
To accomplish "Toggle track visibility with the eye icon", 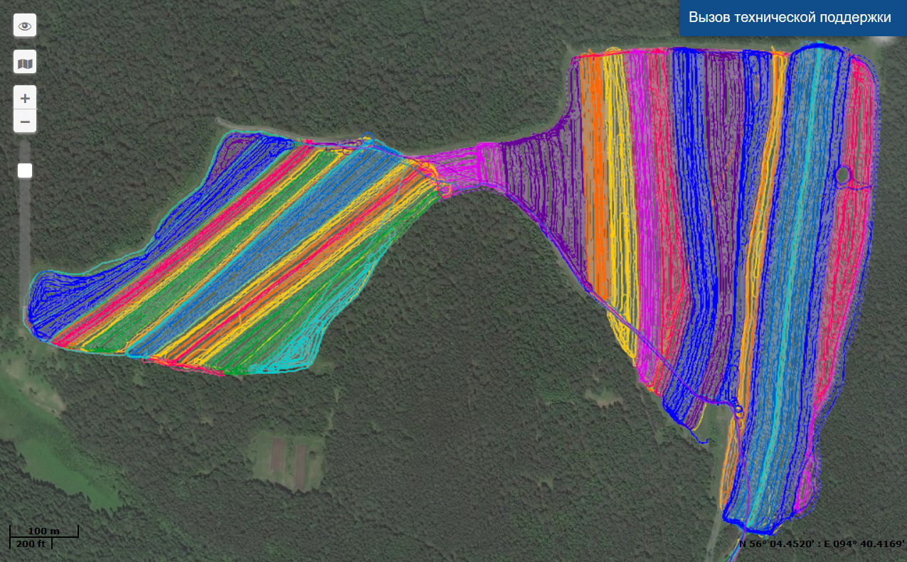I will (25, 26).
